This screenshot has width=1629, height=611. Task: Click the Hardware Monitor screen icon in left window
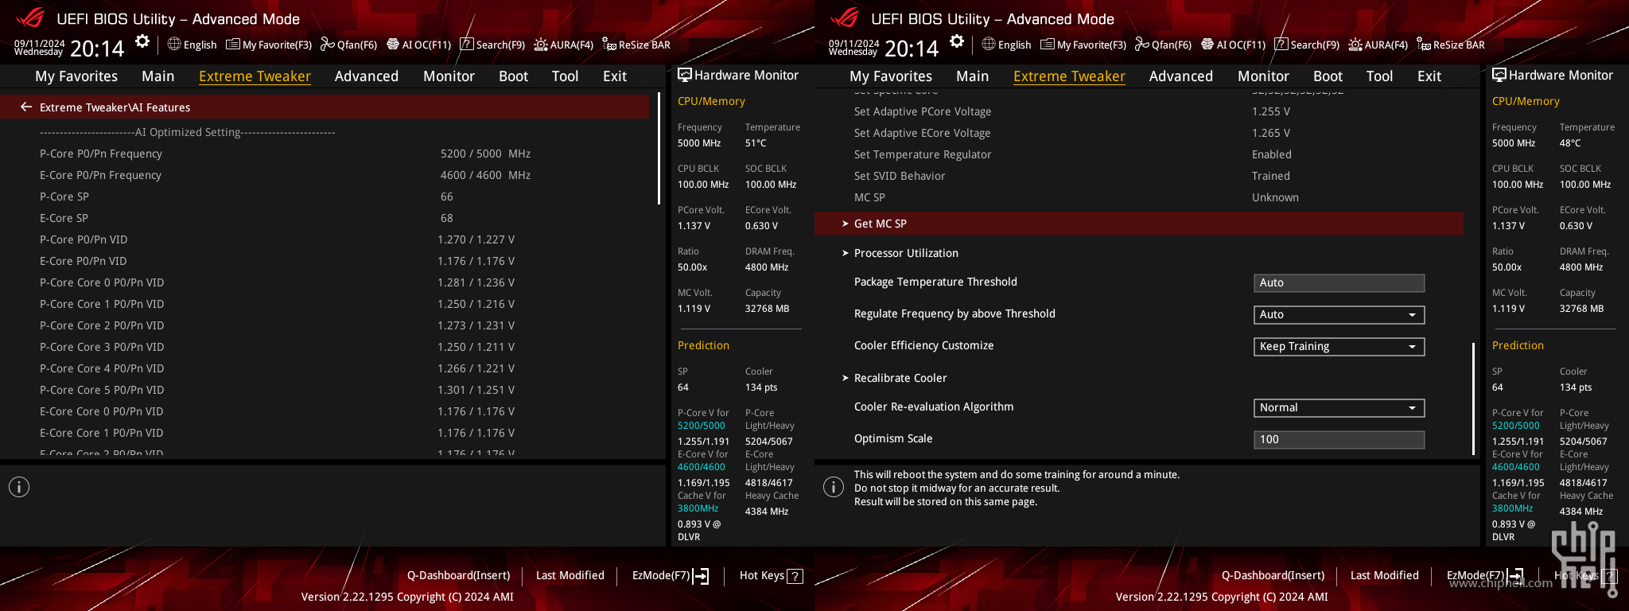[x=684, y=75]
